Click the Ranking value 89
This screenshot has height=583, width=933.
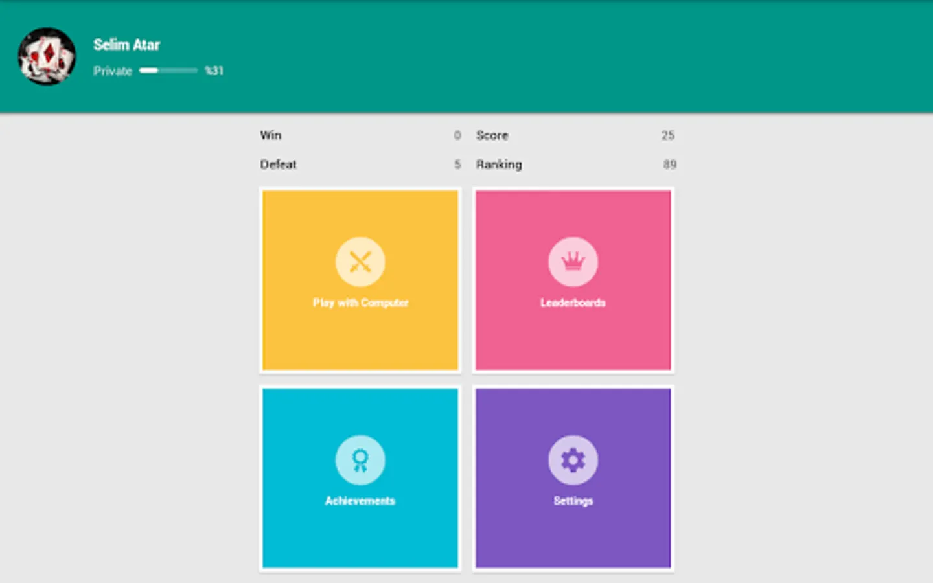pyautogui.click(x=670, y=165)
